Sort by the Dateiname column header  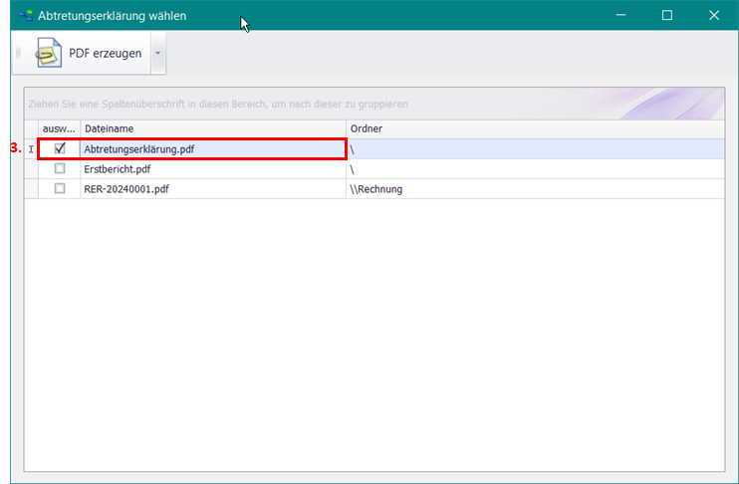(212, 128)
